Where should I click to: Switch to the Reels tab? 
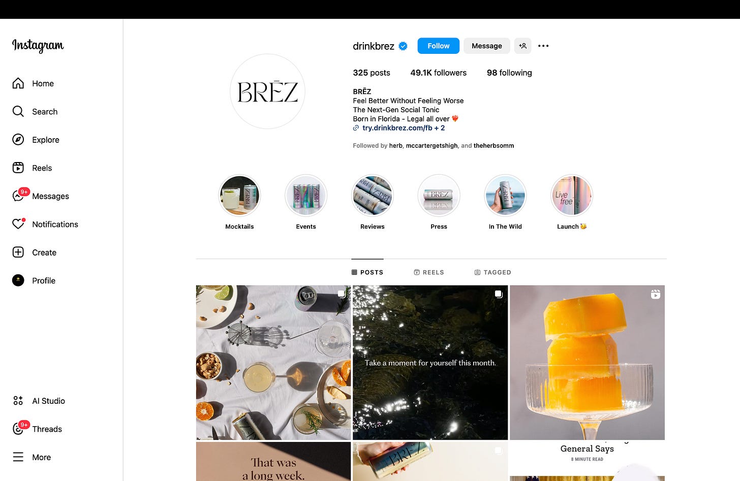click(429, 272)
